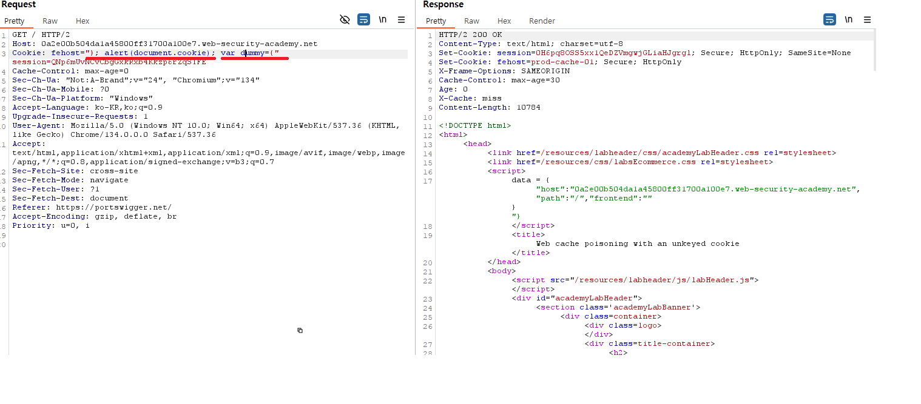Image resolution: width=921 pixels, height=404 pixels.
Task: Click the 'X-Cache: miss' response header
Action: pyautogui.click(x=470, y=98)
